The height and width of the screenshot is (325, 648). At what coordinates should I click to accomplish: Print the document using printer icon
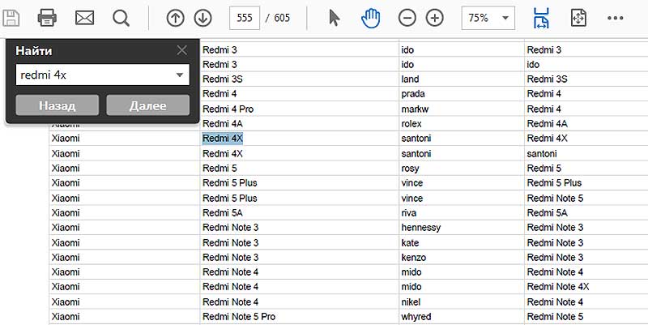[x=47, y=18]
